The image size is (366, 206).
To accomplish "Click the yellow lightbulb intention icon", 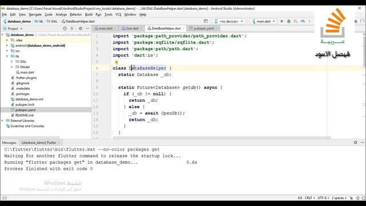I will 117,62.
